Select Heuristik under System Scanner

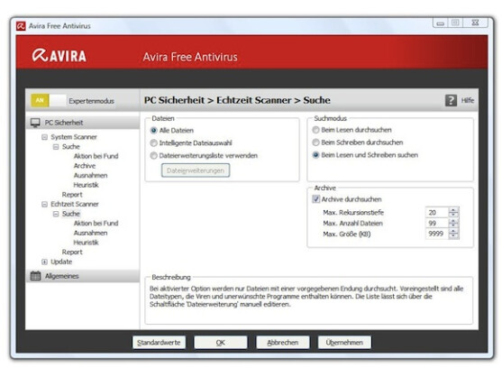86,185
